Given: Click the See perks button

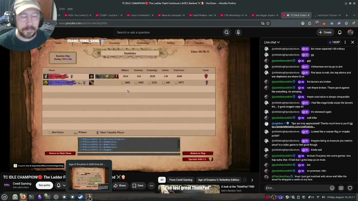Looking at the screenshot, I should [x=44, y=185].
